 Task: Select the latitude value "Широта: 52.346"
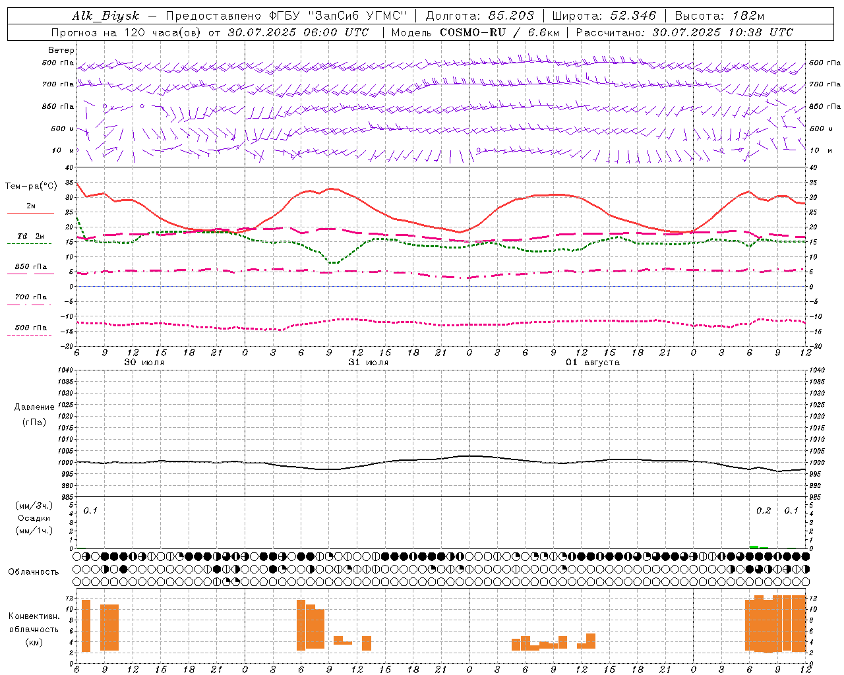pyautogui.click(x=604, y=16)
